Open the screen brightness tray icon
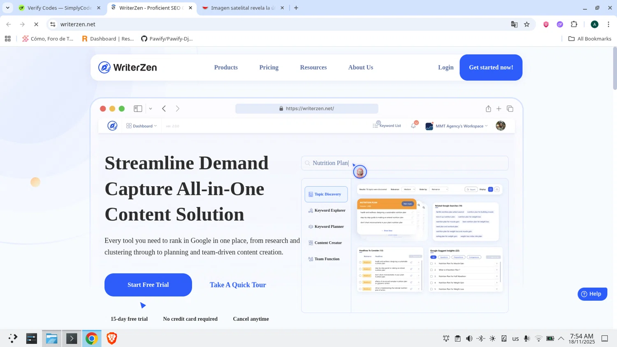The height and width of the screenshot is (347, 617). (x=492, y=338)
